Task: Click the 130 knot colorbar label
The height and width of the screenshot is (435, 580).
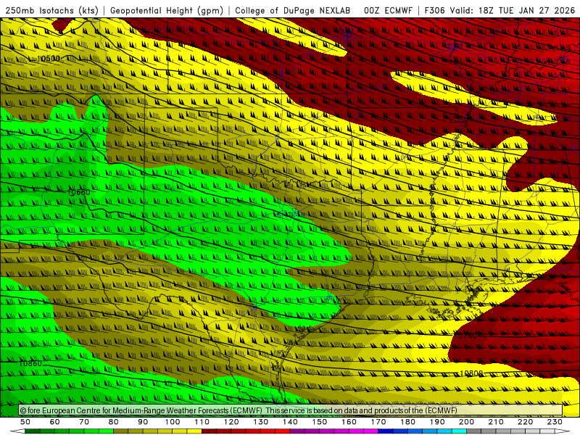Action: point(261,422)
